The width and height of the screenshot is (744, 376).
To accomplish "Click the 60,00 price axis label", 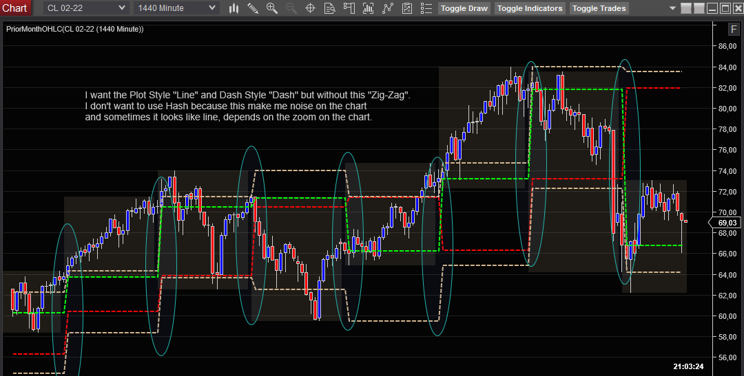I will [x=727, y=316].
